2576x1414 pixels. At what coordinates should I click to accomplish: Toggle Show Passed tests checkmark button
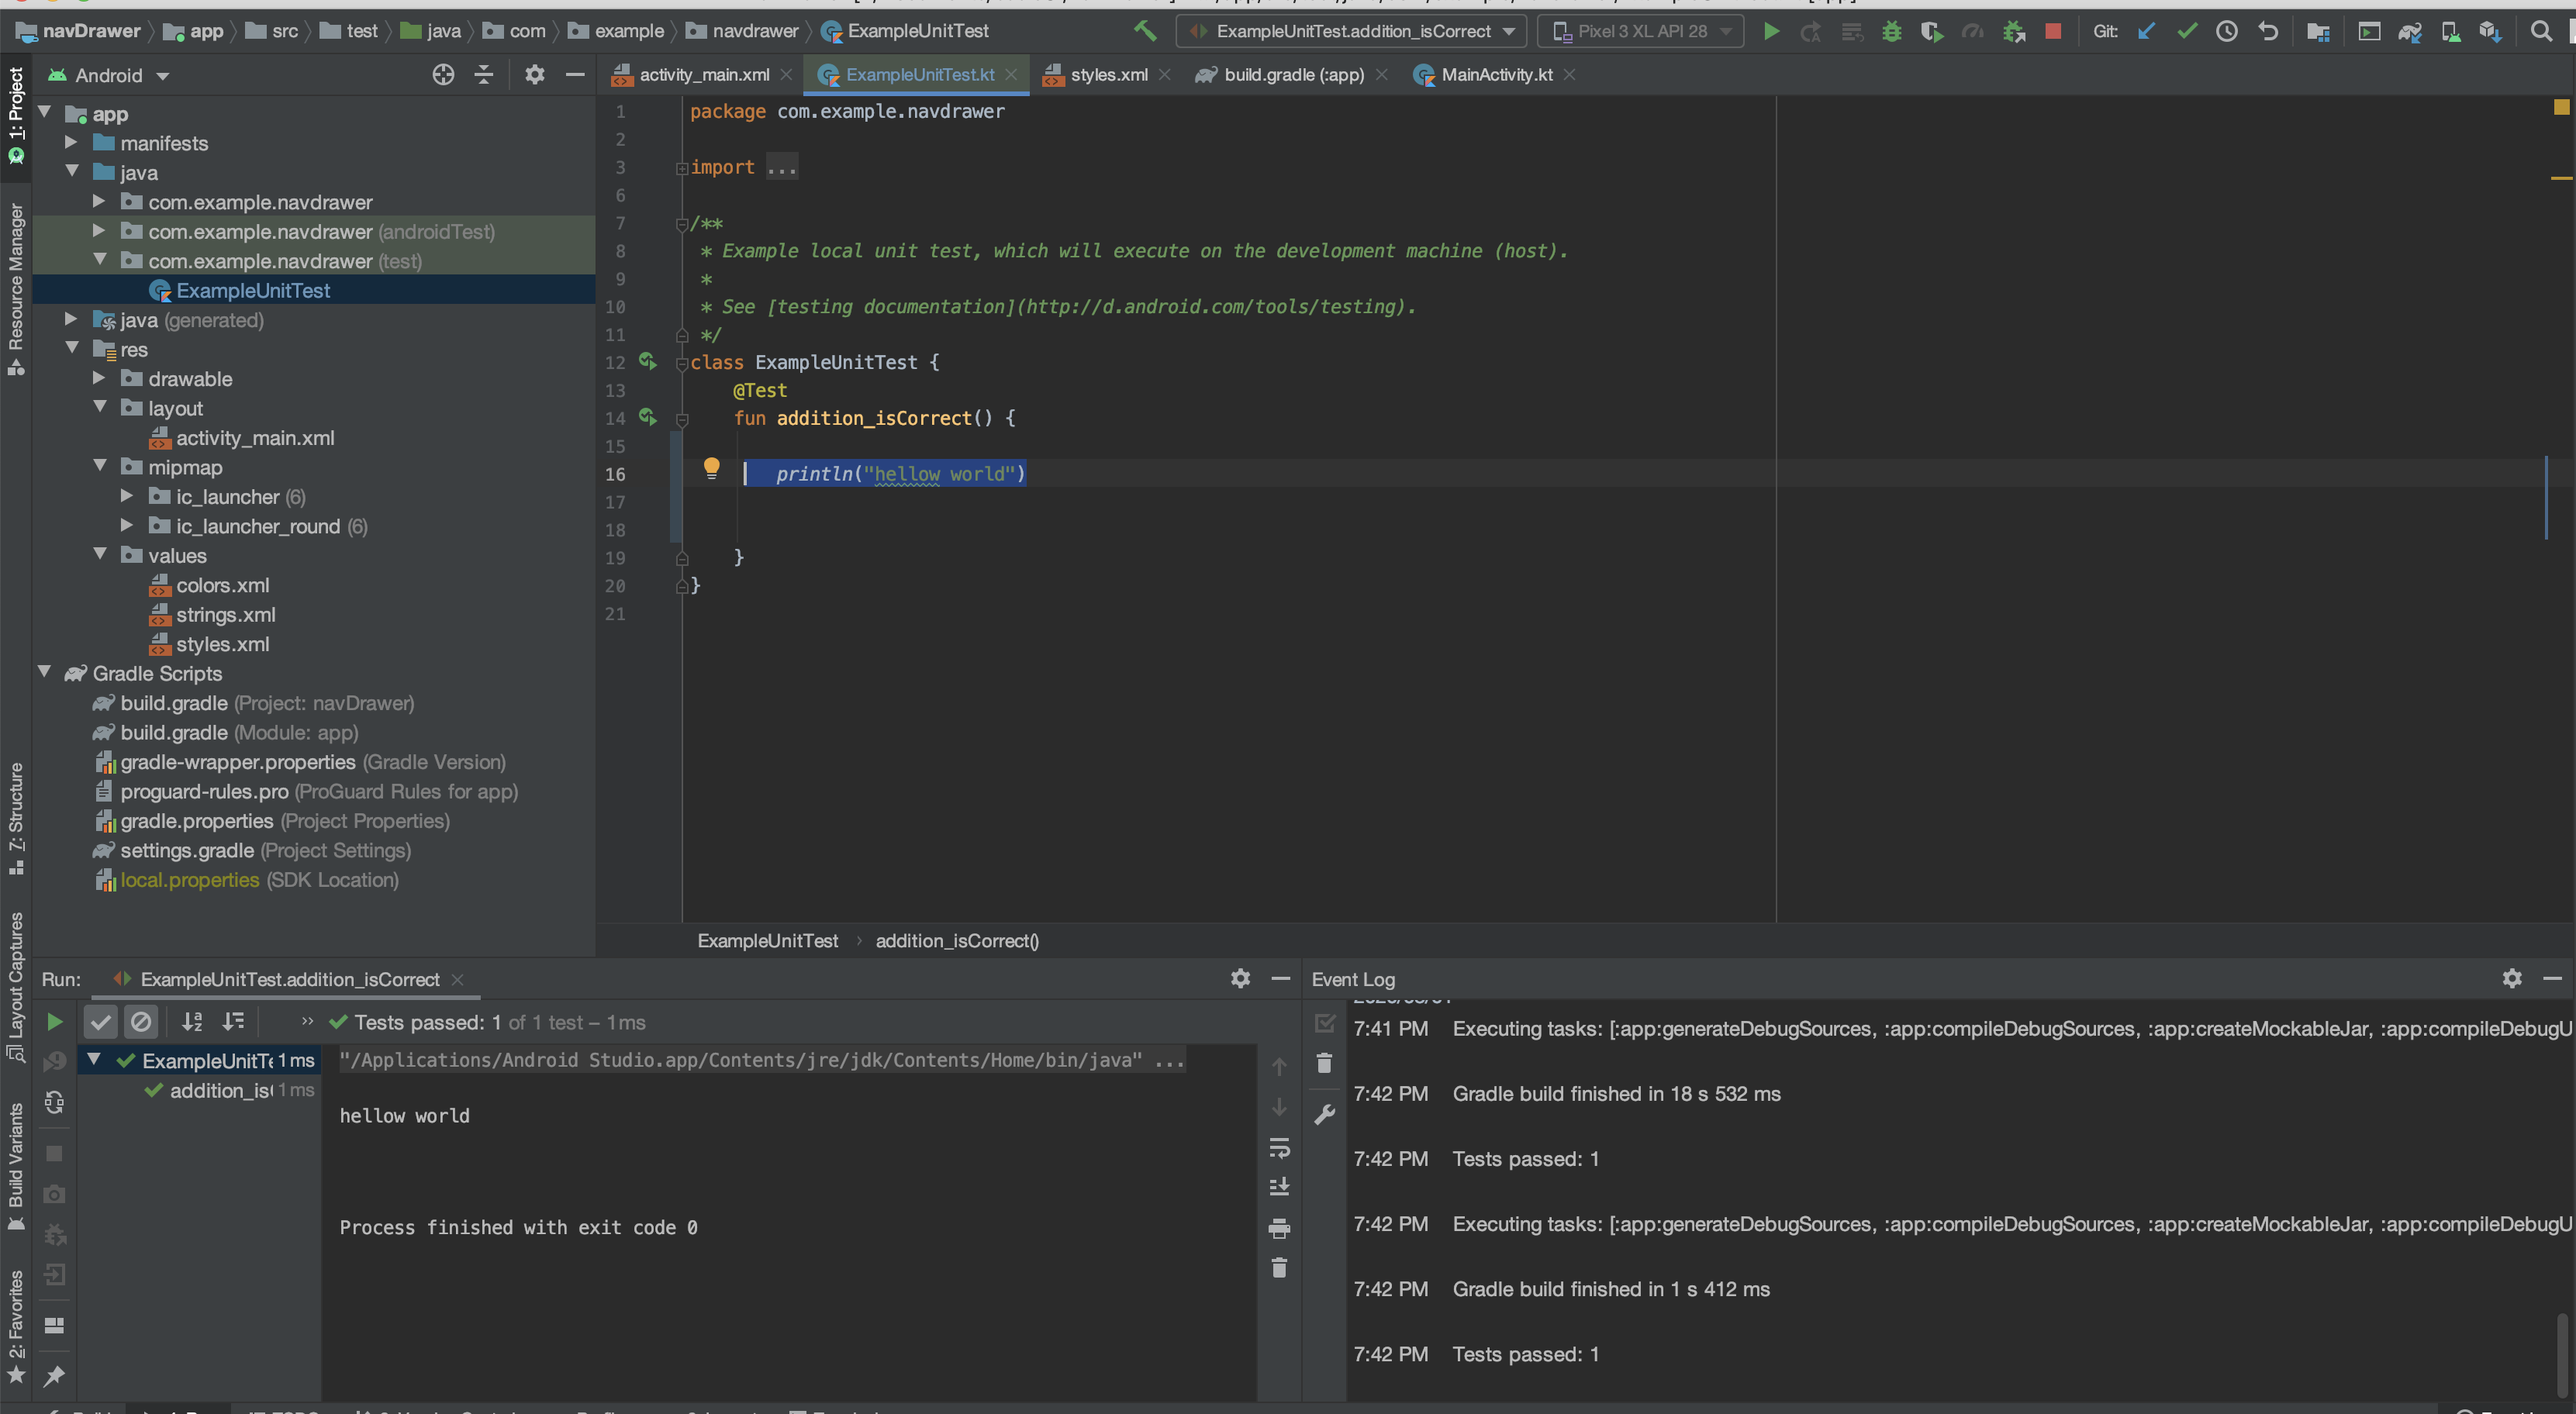click(100, 1022)
